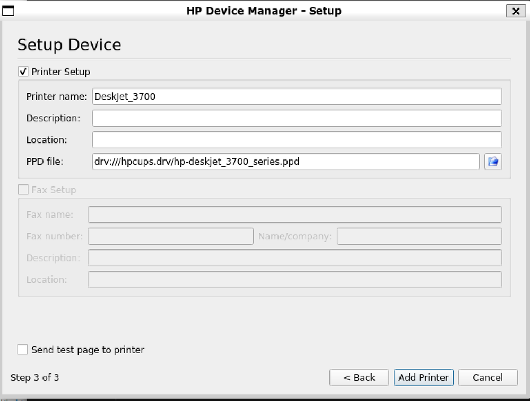The width and height of the screenshot is (530, 401).
Task: Click the 'Name/company:' label
Action: pos(295,236)
